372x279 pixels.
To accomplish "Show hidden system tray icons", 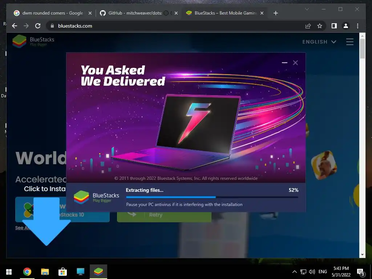I will pyautogui.click(x=294, y=272).
